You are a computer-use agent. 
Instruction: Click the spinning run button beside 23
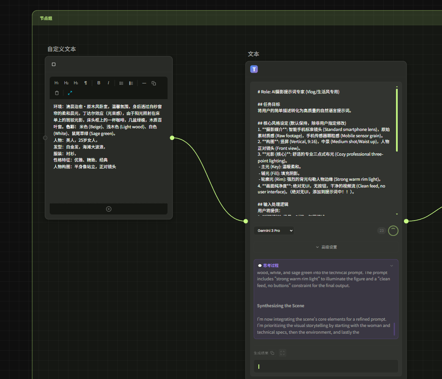click(393, 231)
